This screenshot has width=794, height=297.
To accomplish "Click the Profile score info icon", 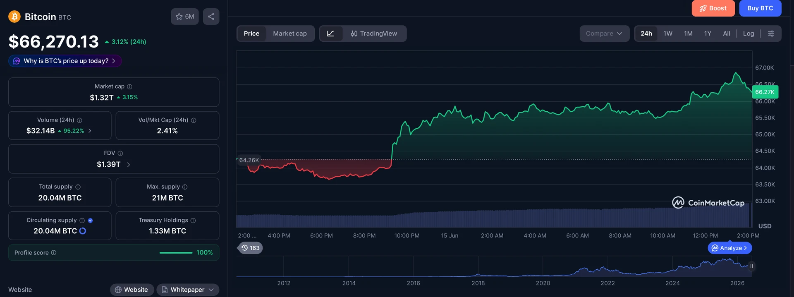I will (54, 253).
